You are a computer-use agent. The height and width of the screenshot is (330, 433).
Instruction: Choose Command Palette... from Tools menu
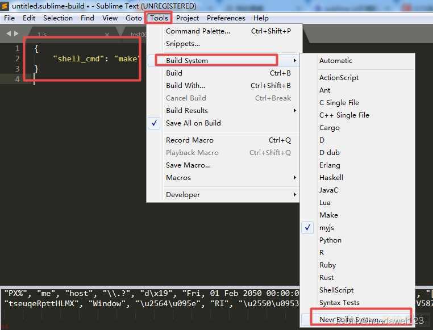coord(224,31)
